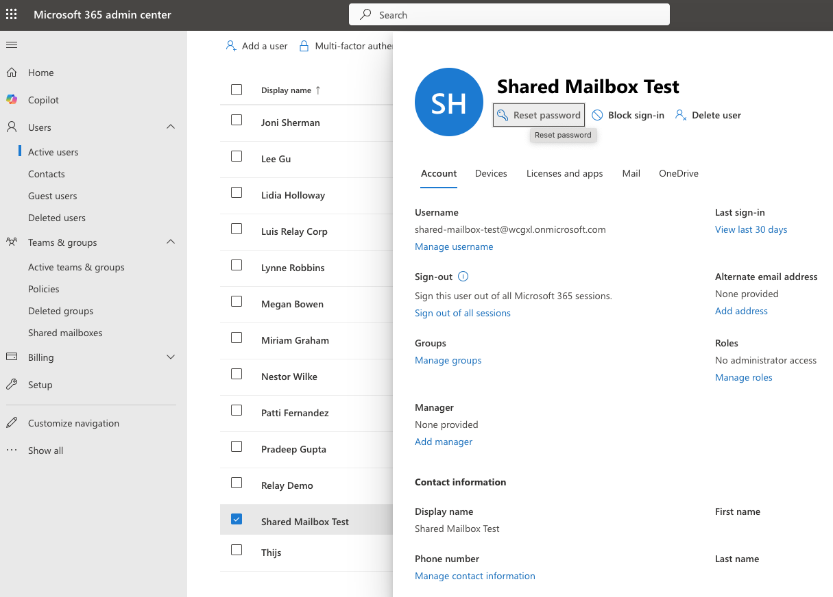This screenshot has width=833, height=597.
Task: Block sign-in for Shared Mailbox Test
Action: coord(627,115)
